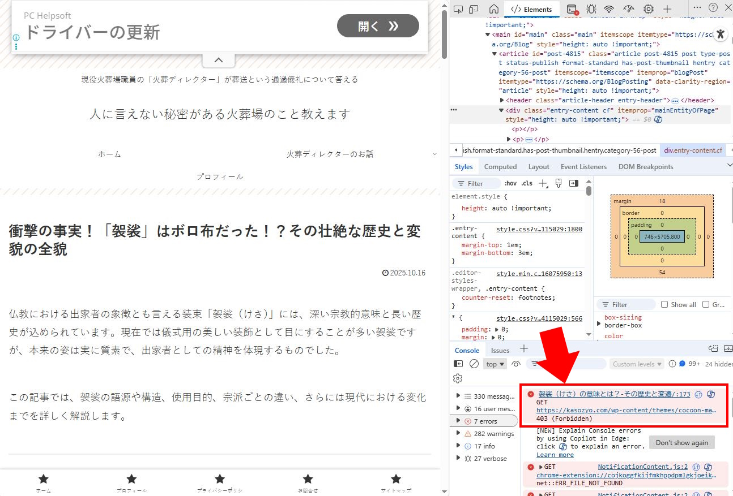Switch to the Issues tab
733x496 pixels.
point(500,350)
